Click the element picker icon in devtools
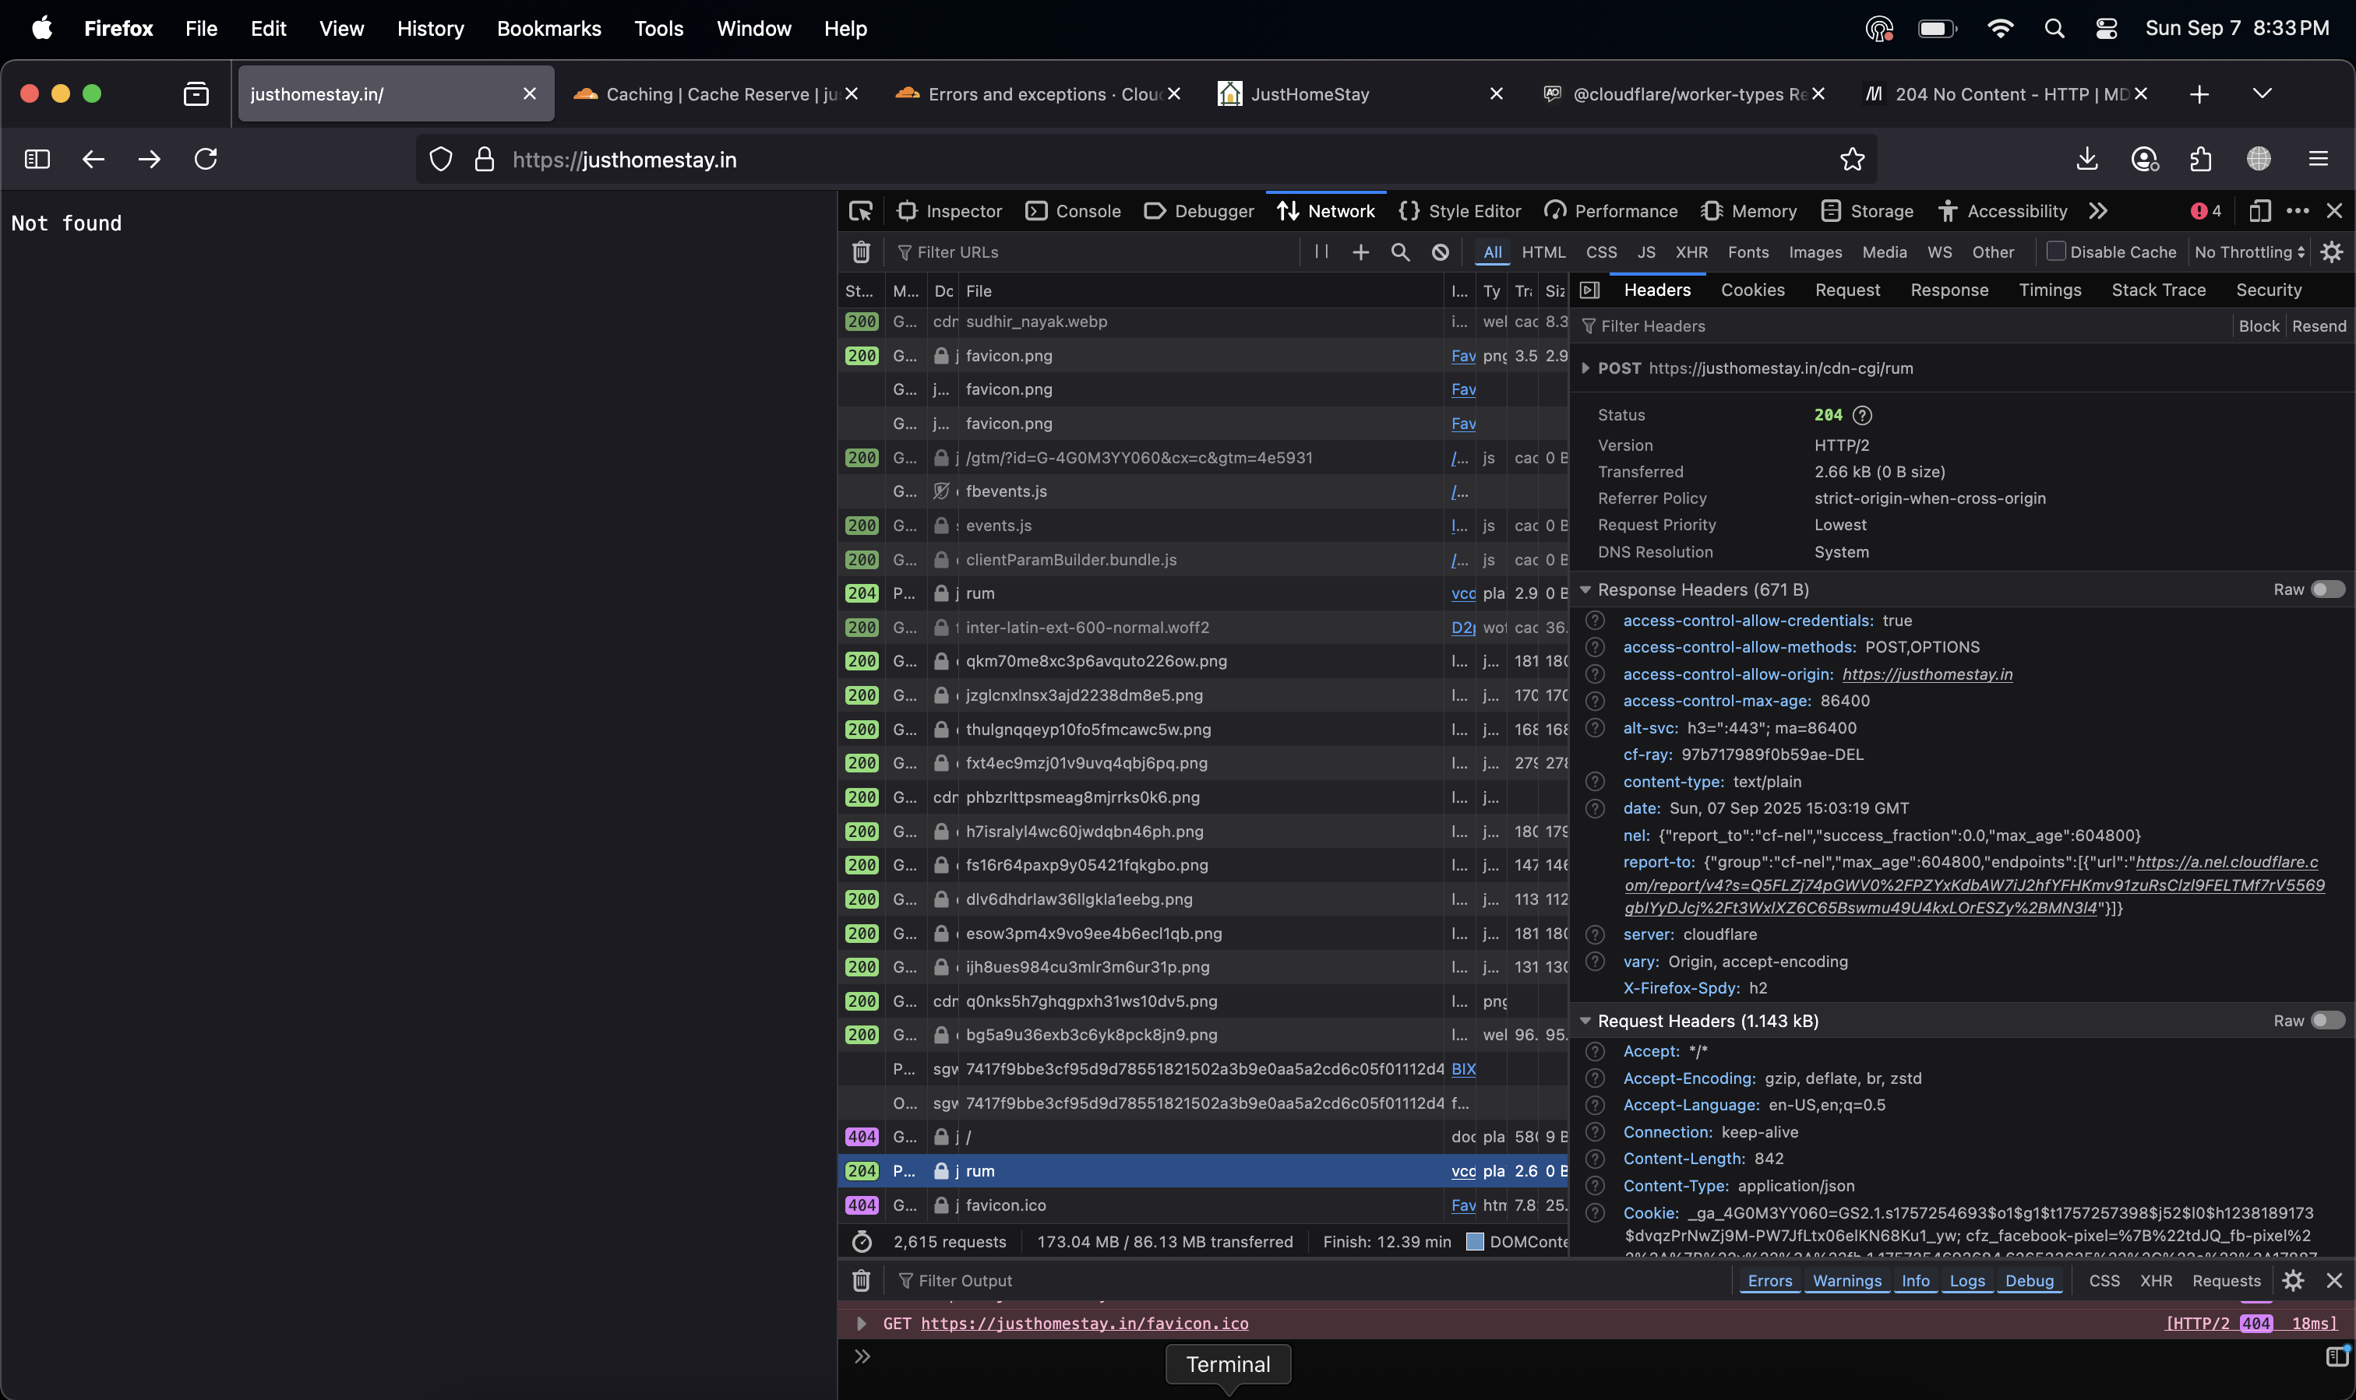Screen dimensions: 2356x1400 click(x=860, y=211)
